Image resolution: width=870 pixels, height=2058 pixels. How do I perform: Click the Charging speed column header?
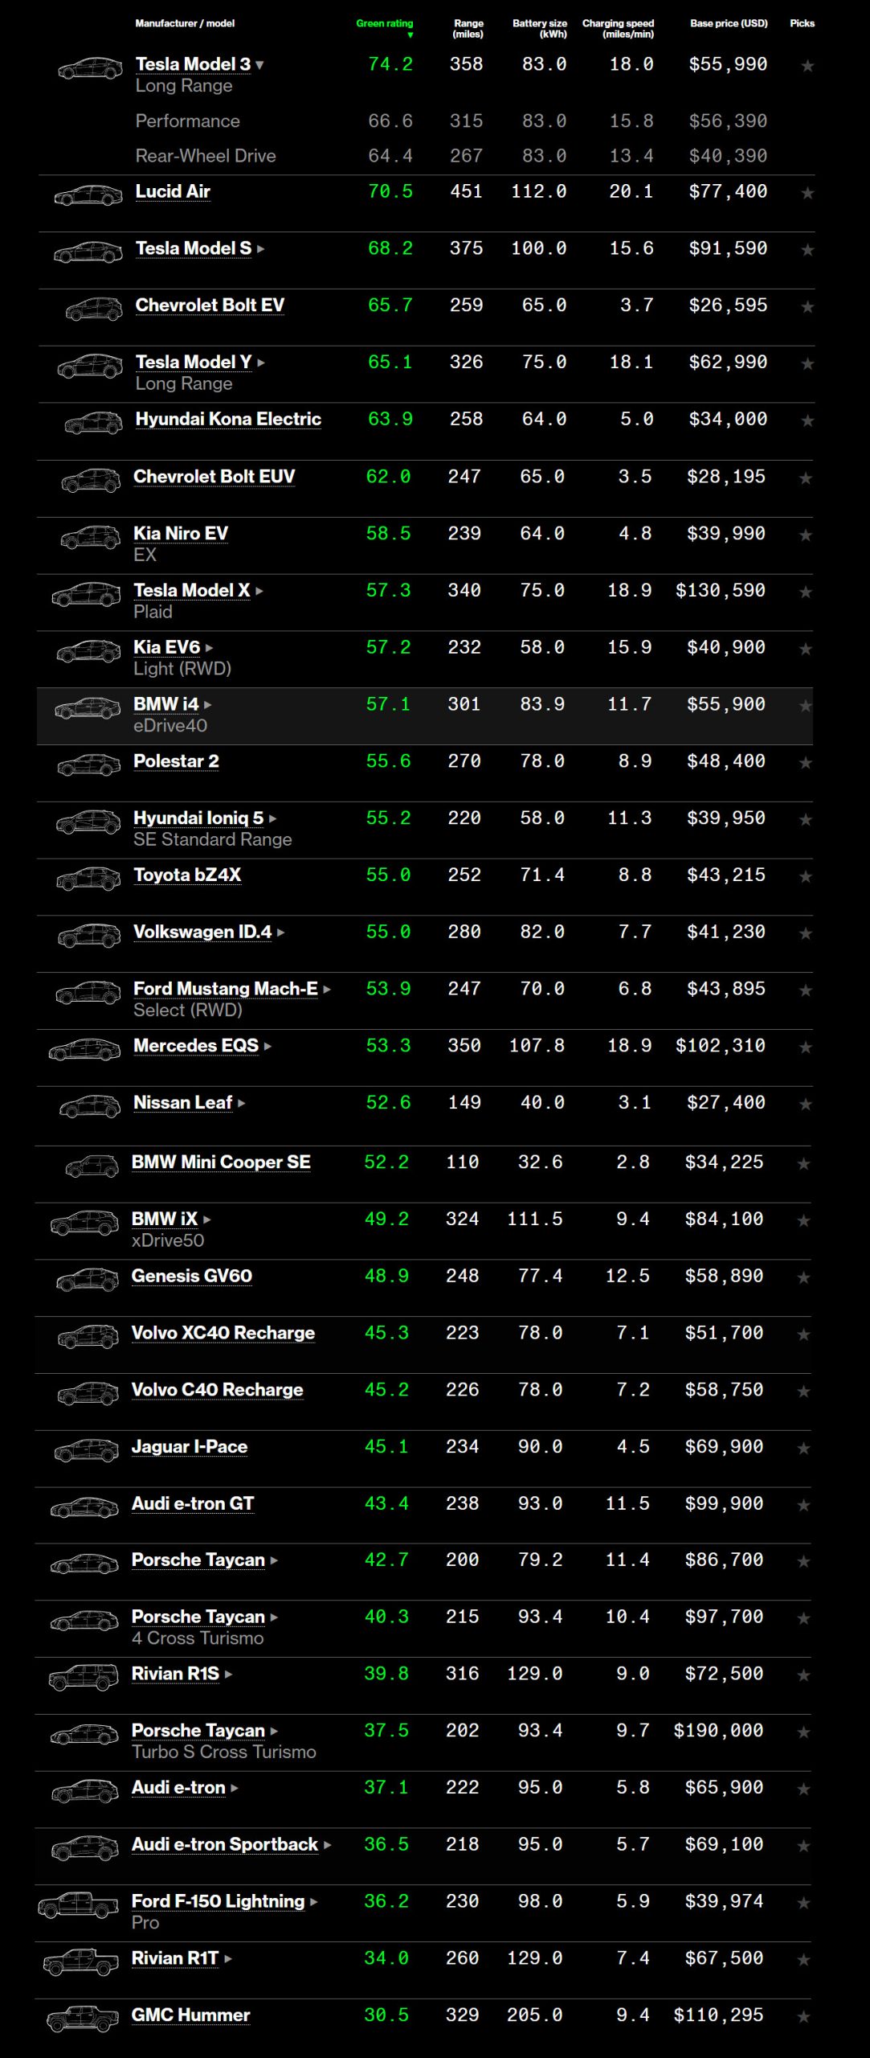coord(617,28)
